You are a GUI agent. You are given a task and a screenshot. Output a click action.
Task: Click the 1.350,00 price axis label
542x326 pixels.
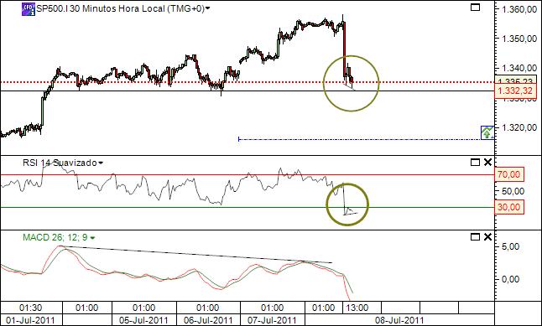pyautogui.click(x=519, y=38)
